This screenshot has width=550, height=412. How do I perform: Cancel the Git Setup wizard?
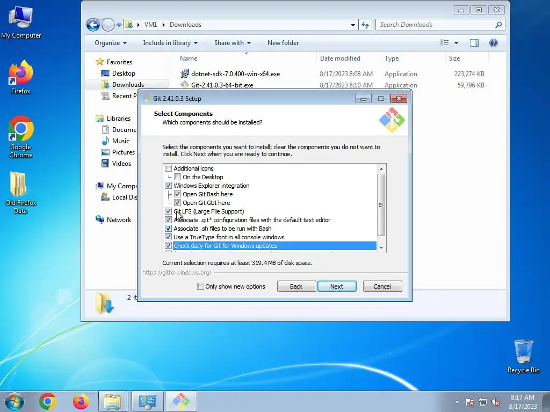382,286
